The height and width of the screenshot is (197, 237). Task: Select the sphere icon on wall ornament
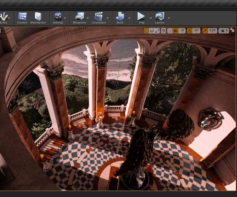pos(203,123)
